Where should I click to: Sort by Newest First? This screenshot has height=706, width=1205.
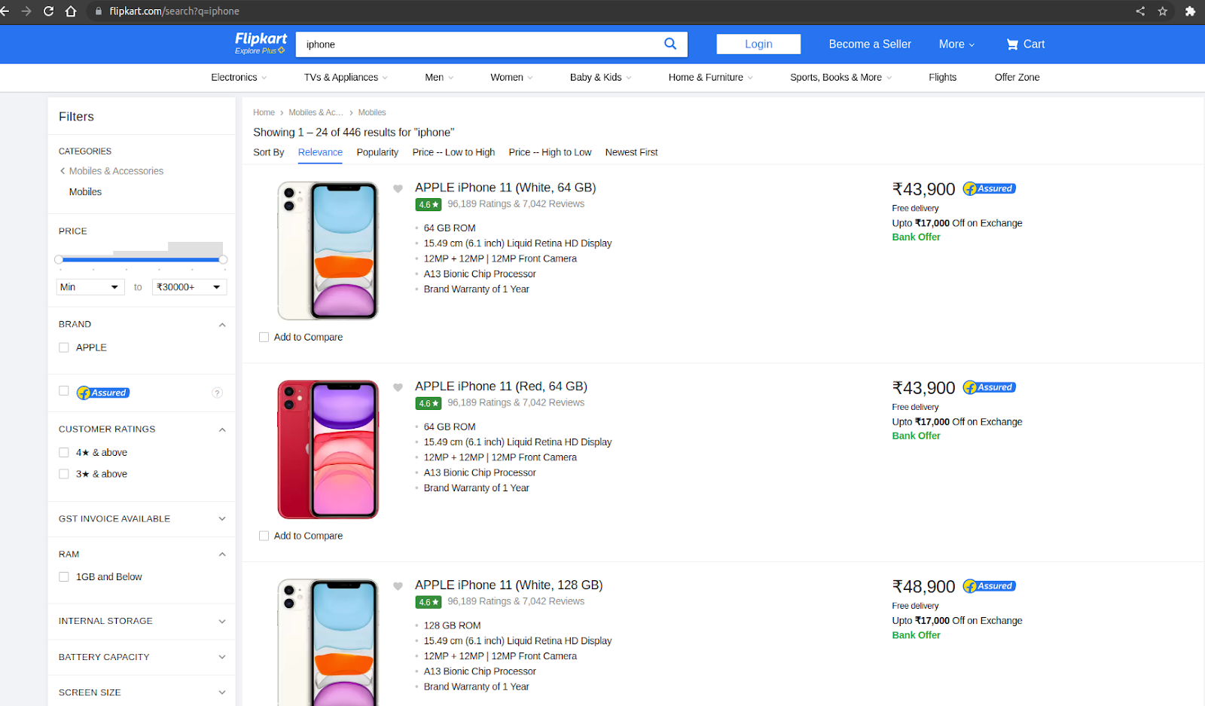pos(631,152)
